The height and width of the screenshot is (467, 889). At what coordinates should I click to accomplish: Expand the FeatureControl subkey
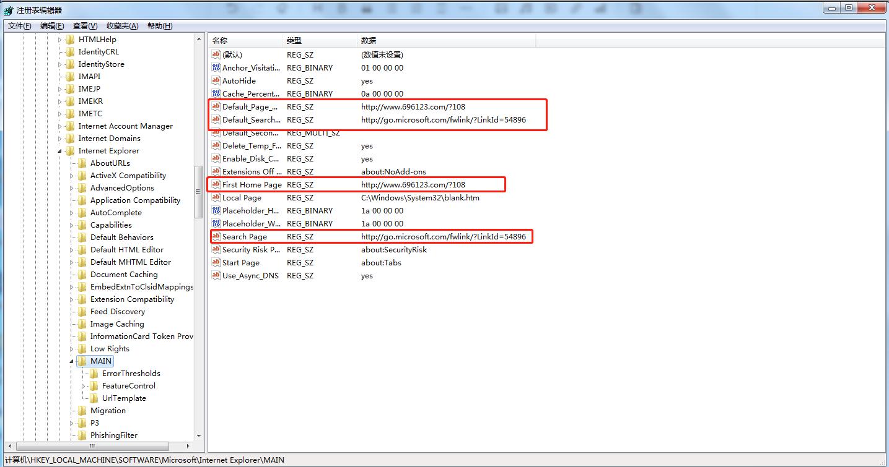(84, 386)
